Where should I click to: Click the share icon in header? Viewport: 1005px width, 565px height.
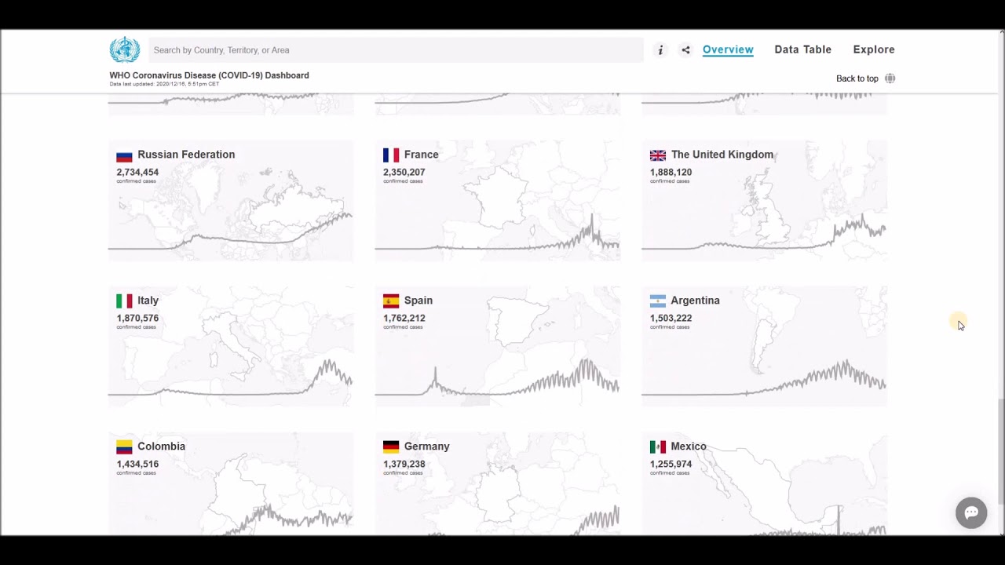coord(685,50)
